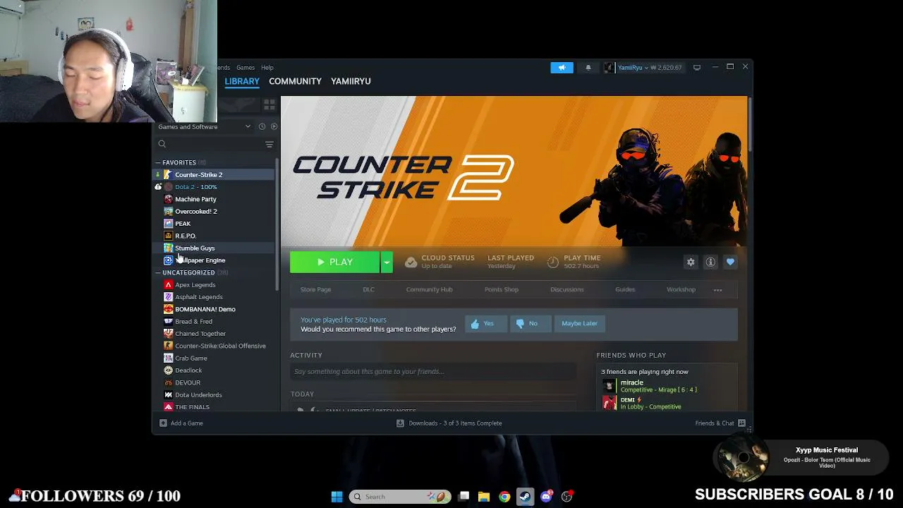Image resolution: width=903 pixels, height=508 pixels.
Task: Open the Games and Software filter dropdown
Action: (204, 126)
